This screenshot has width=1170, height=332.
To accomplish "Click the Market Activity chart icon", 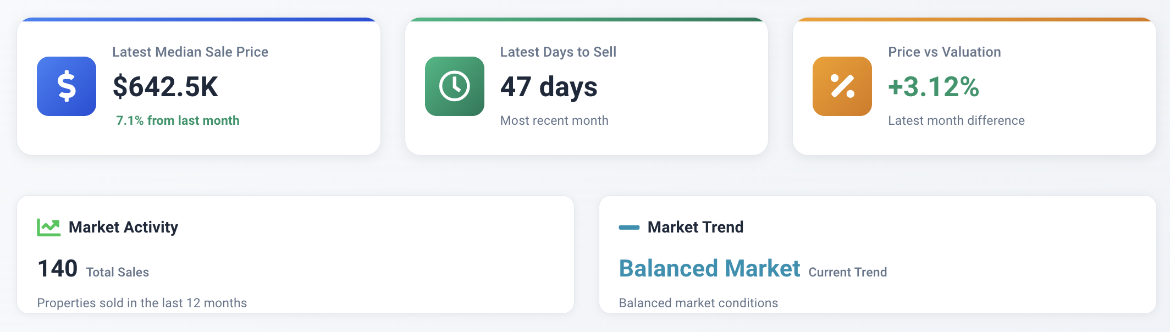I will pyautogui.click(x=48, y=227).
